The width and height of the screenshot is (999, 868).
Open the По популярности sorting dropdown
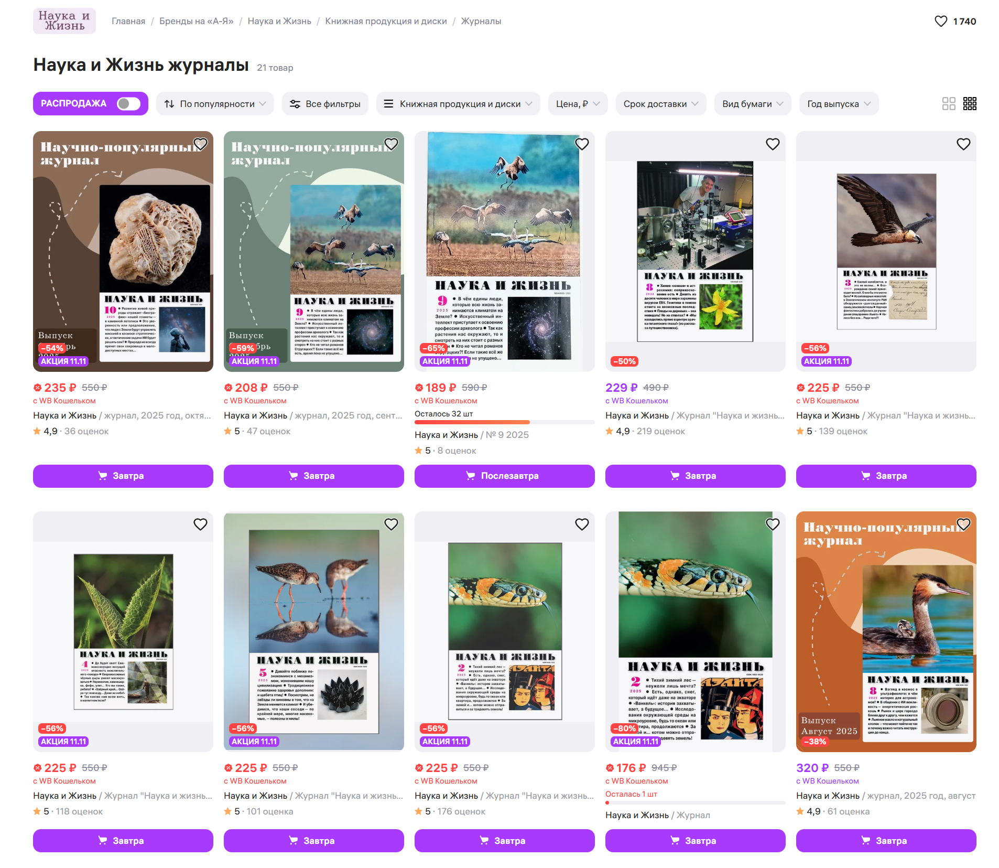pos(215,104)
